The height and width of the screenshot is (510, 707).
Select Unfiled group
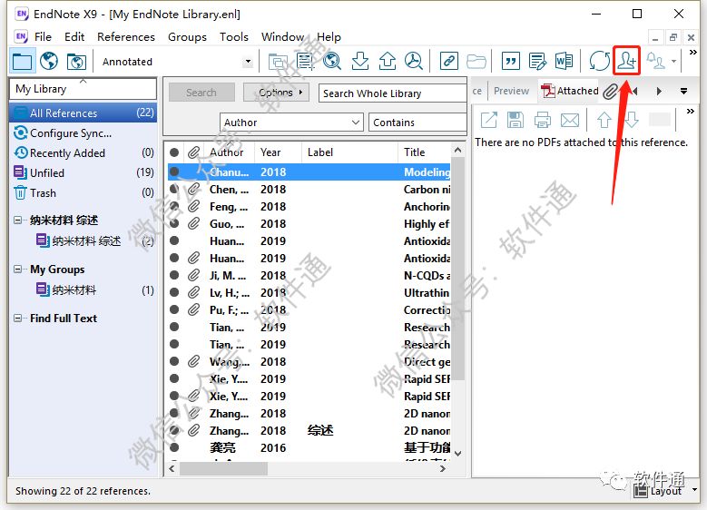coord(83,172)
